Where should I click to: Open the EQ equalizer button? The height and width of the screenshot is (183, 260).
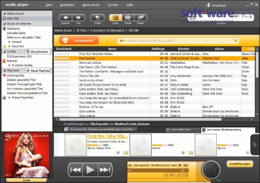coord(166,175)
